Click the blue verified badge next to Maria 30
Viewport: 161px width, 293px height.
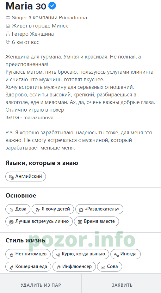pyautogui.click(x=53, y=6)
